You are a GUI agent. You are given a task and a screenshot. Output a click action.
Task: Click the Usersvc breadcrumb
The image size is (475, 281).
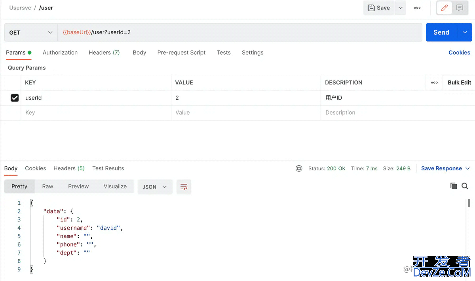tap(20, 8)
